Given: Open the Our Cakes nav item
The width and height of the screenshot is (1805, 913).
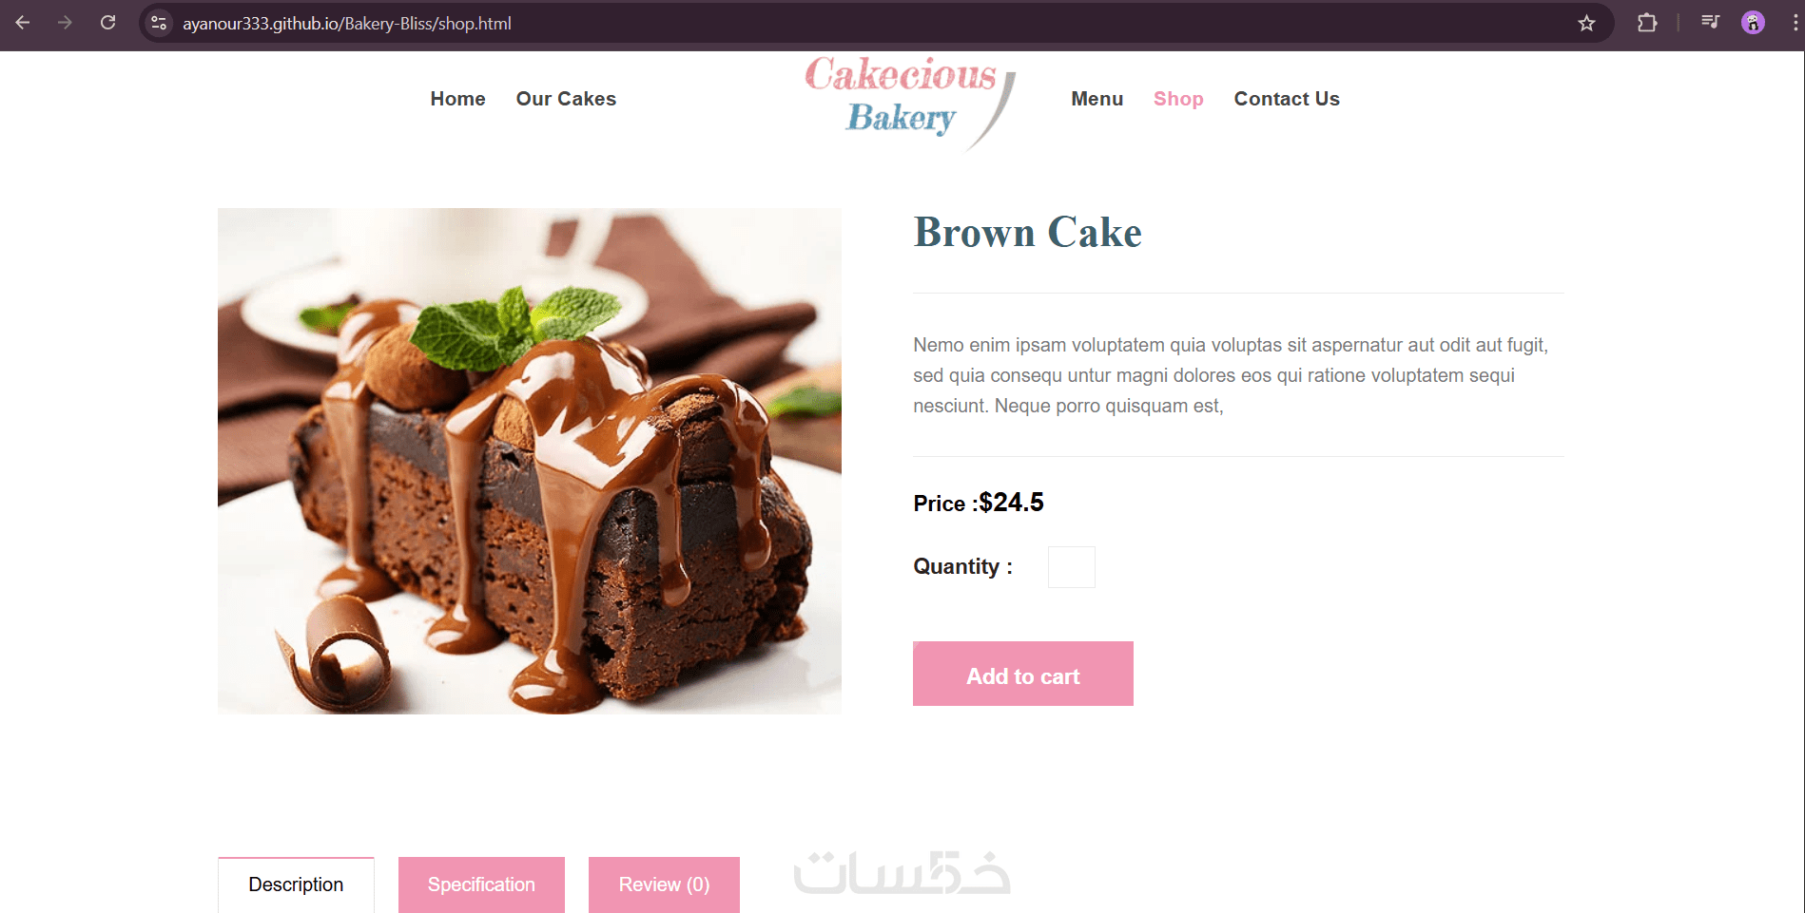Looking at the screenshot, I should (566, 99).
